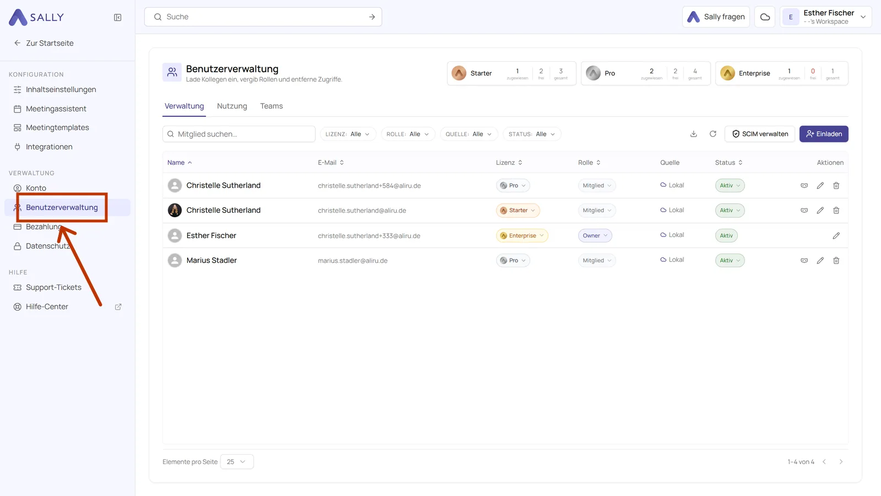Open Meetingassistent in the sidebar
The image size is (881, 496).
pyautogui.click(x=67, y=109)
